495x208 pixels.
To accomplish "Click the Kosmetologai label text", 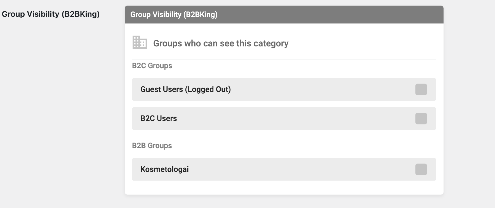I will (164, 169).
